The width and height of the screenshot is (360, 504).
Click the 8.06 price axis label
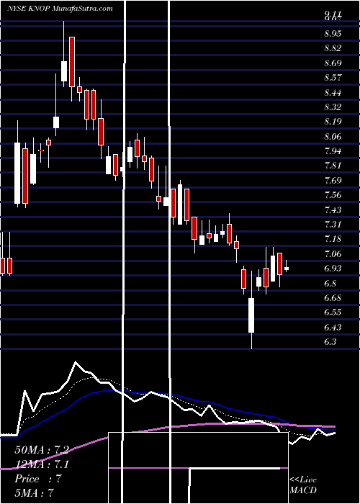[333, 136]
